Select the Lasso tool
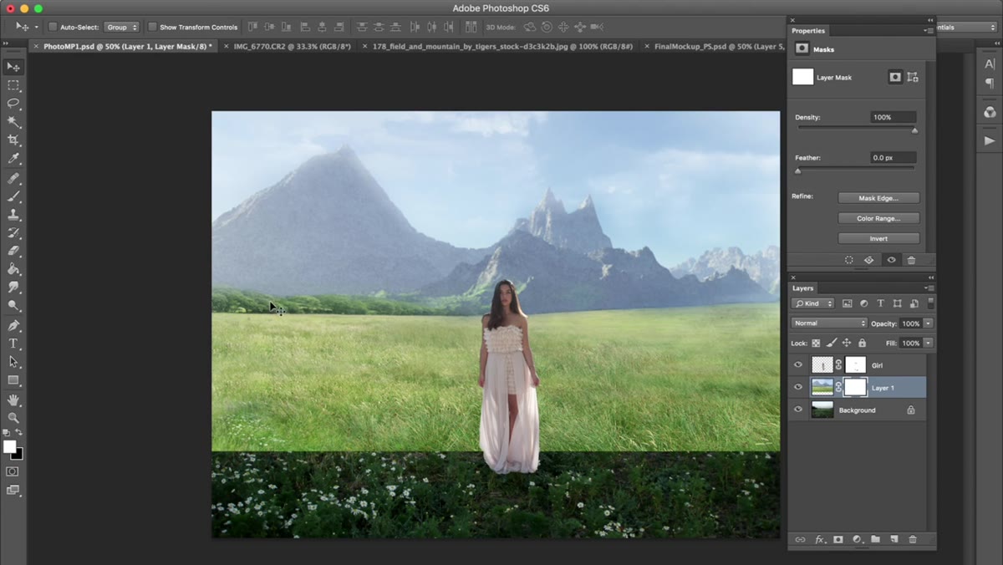 click(13, 104)
